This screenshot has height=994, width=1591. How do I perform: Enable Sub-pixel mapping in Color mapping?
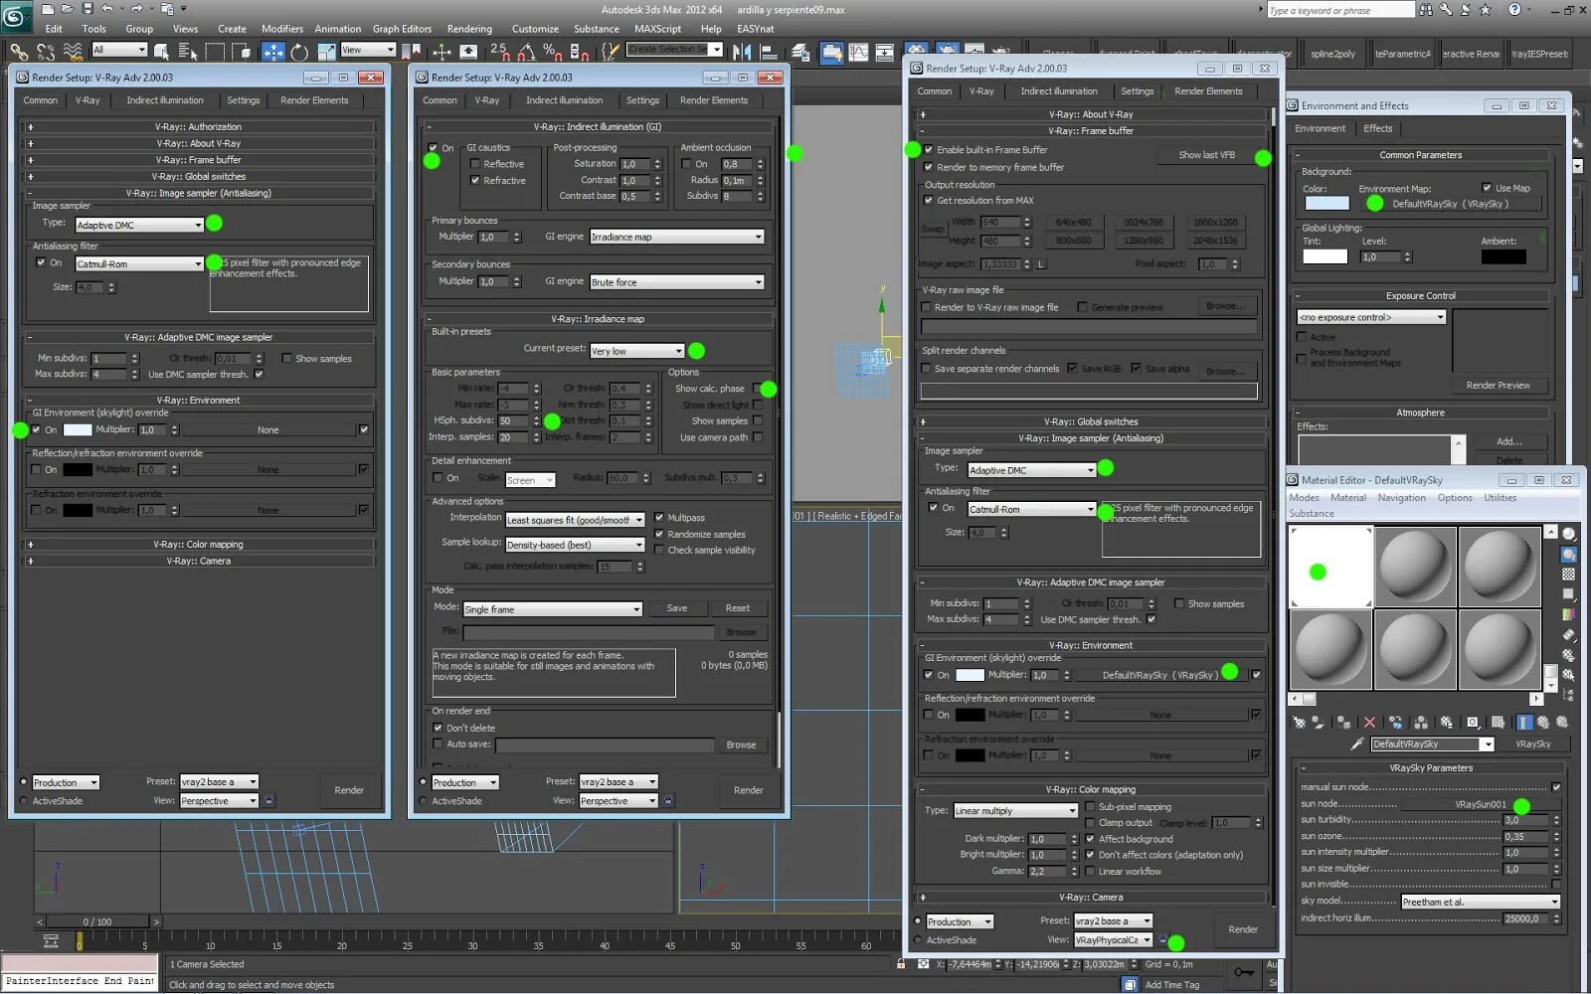point(1090,807)
